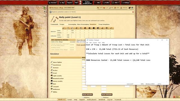Click the top green sidebar icon left of village name

[45, 8]
